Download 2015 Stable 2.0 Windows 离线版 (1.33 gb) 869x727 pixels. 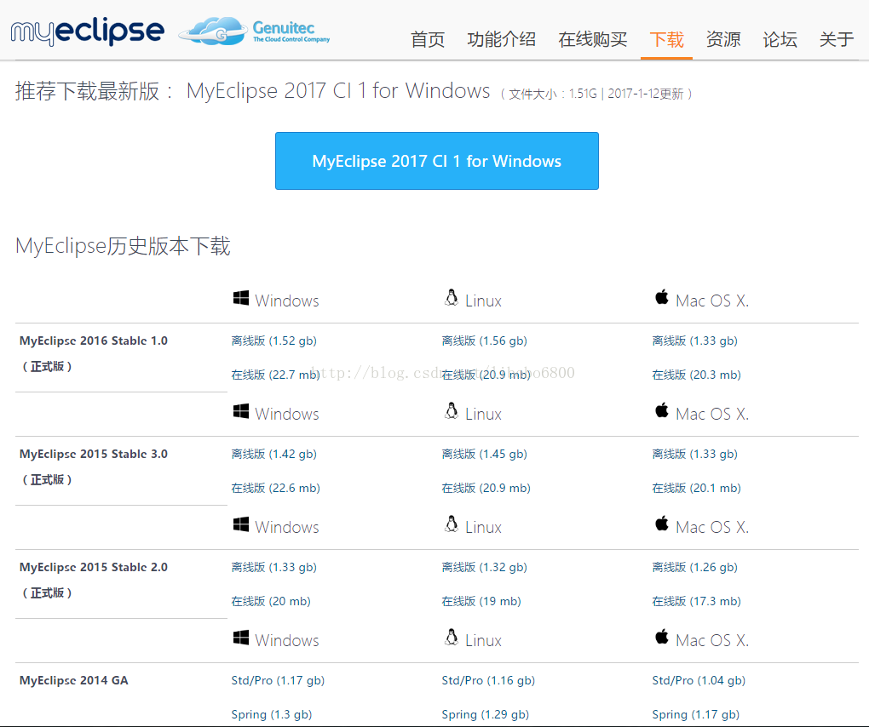pyautogui.click(x=273, y=567)
